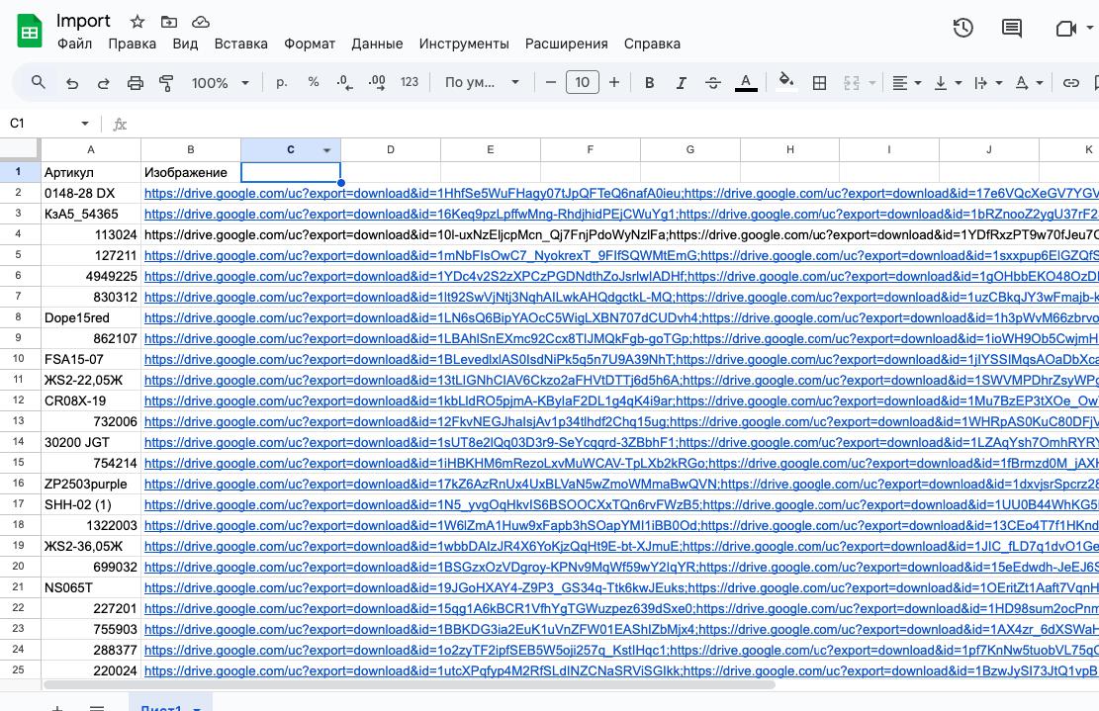Open the link in row NS065T
Screen dimensions: 1099x711
click(x=621, y=587)
